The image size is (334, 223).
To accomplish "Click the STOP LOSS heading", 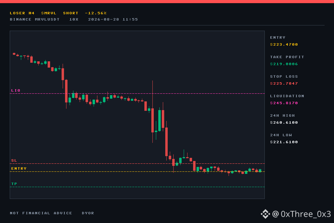I will pyautogui.click(x=284, y=77).
